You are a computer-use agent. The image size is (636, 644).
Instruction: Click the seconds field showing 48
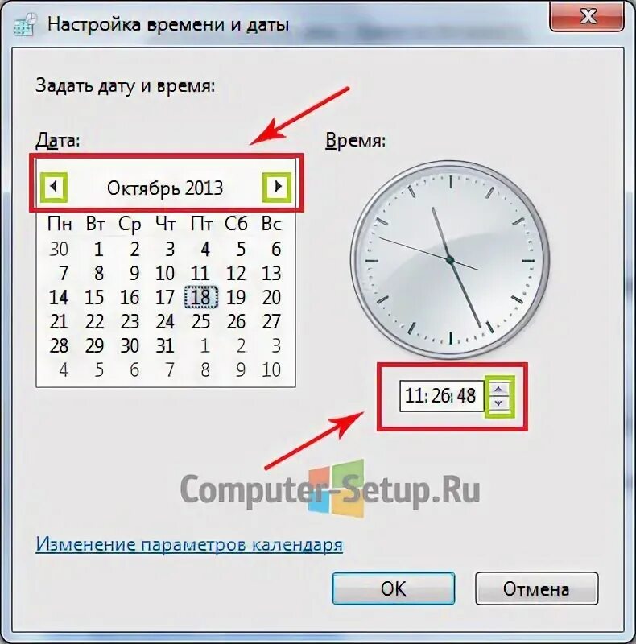pyautogui.click(x=466, y=395)
